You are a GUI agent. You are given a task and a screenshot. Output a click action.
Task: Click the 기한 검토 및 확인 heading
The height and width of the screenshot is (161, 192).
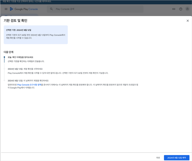pos(15,21)
